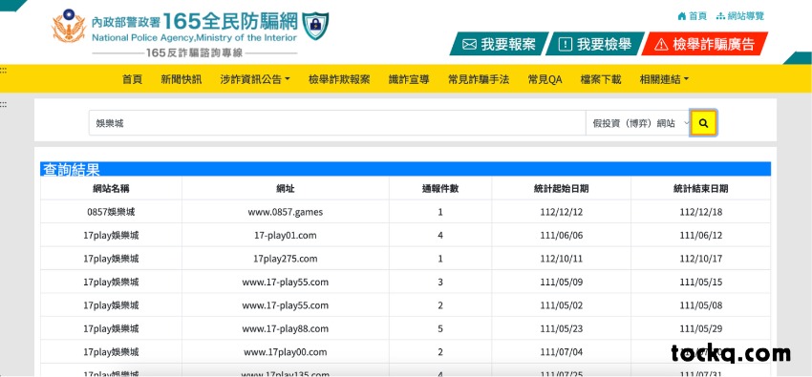
Task: Click the start date 111/07/04 cell
Action: point(562,351)
